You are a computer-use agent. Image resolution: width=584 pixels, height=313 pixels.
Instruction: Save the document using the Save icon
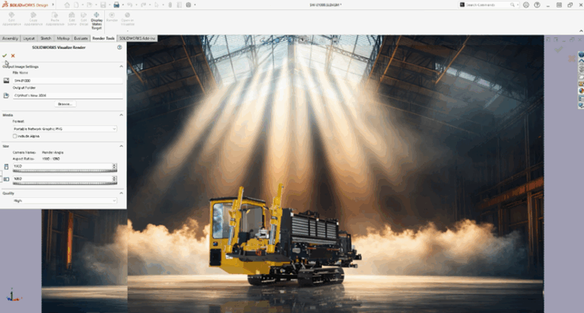pos(103,5)
